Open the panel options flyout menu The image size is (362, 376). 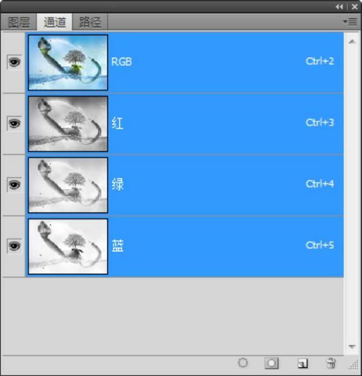(350, 22)
